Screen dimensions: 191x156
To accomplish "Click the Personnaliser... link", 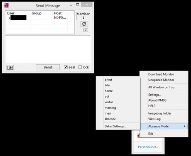I will tap(148, 147).
